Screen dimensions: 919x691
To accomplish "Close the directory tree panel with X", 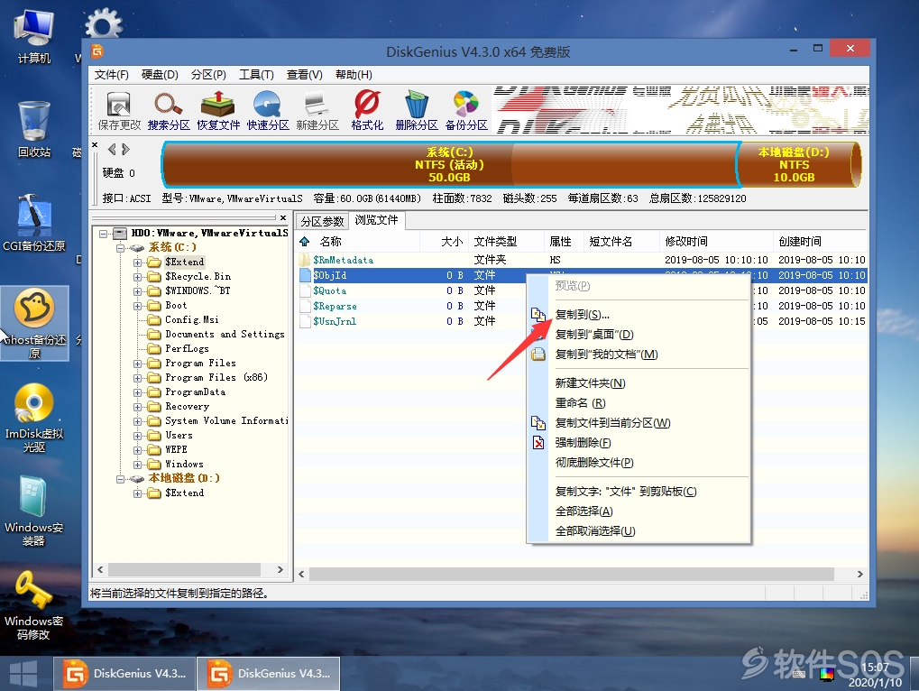I will click(x=283, y=218).
